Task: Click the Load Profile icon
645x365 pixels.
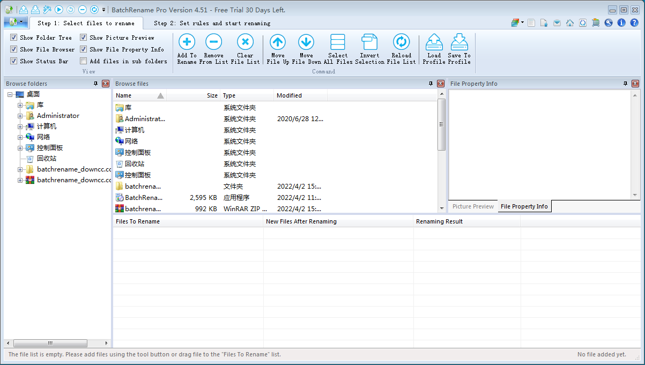Action: pyautogui.click(x=434, y=42)
